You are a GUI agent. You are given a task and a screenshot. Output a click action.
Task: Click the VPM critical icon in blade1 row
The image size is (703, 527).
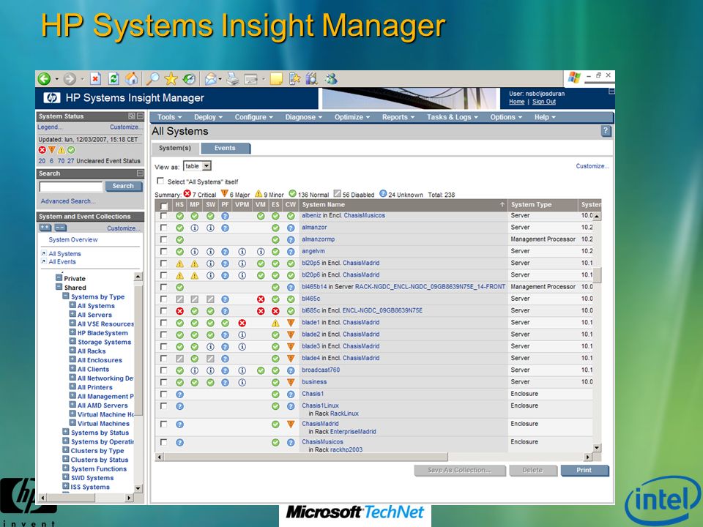coord(242,323)
